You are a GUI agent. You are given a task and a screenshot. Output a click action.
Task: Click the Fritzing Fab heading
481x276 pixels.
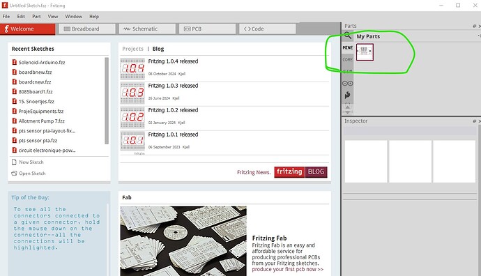click(x=269, y=238)
